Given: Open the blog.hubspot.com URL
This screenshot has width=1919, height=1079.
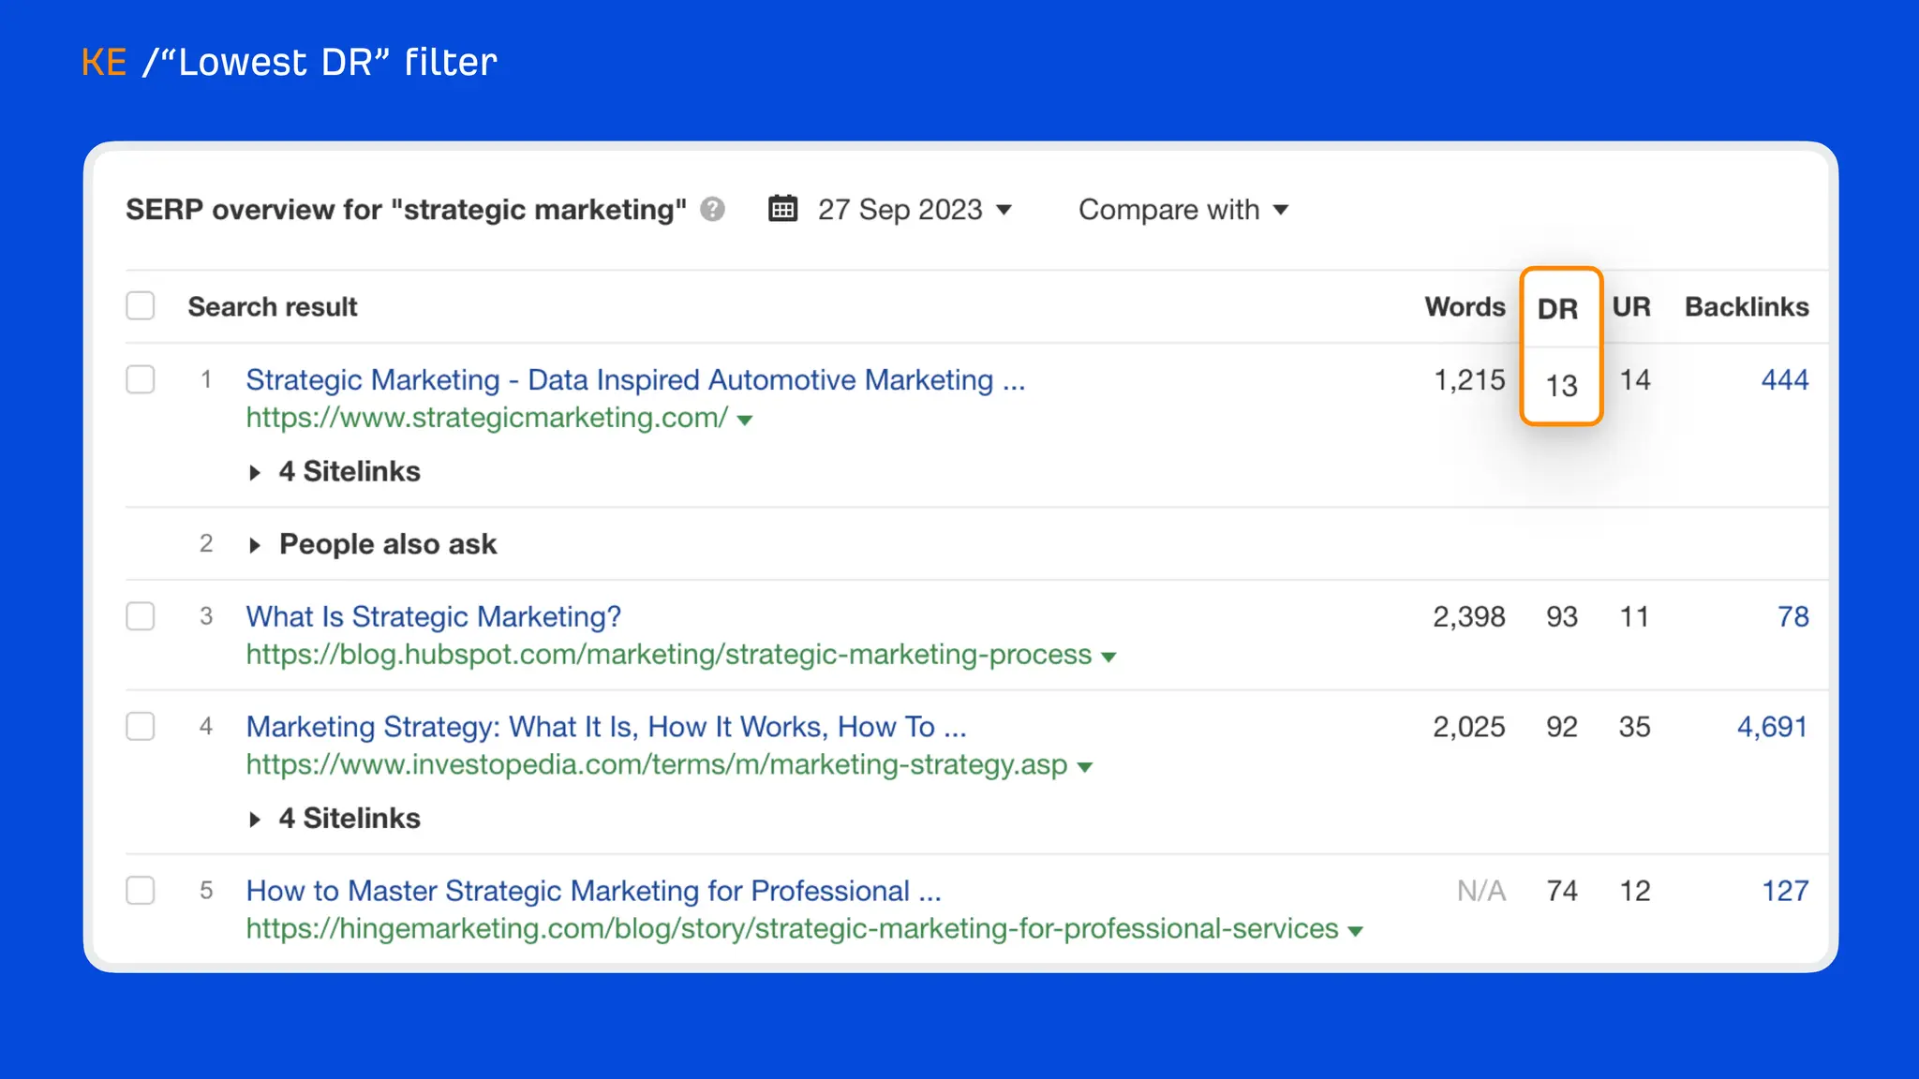Looking at the screenshot, I should (x=669, y=654).
